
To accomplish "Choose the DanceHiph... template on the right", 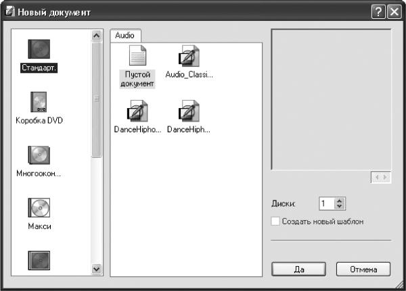I will [189, 111].
